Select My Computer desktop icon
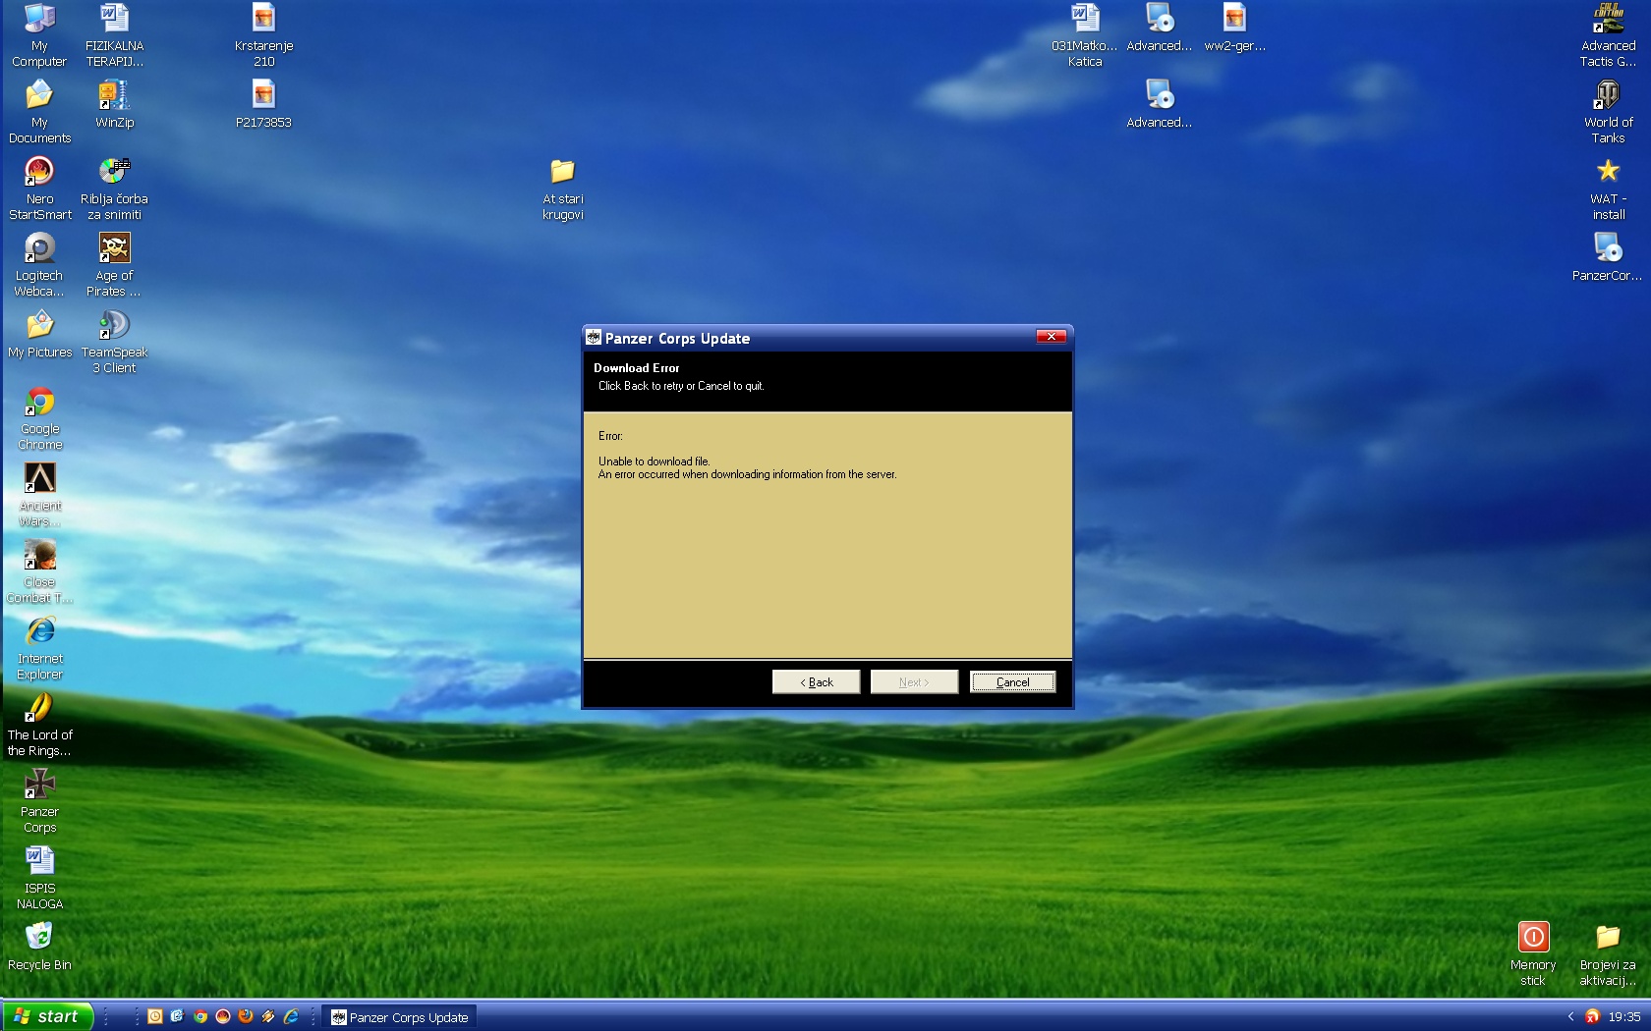Viewport: 1651px width, 1031px height. pos(39,34)
